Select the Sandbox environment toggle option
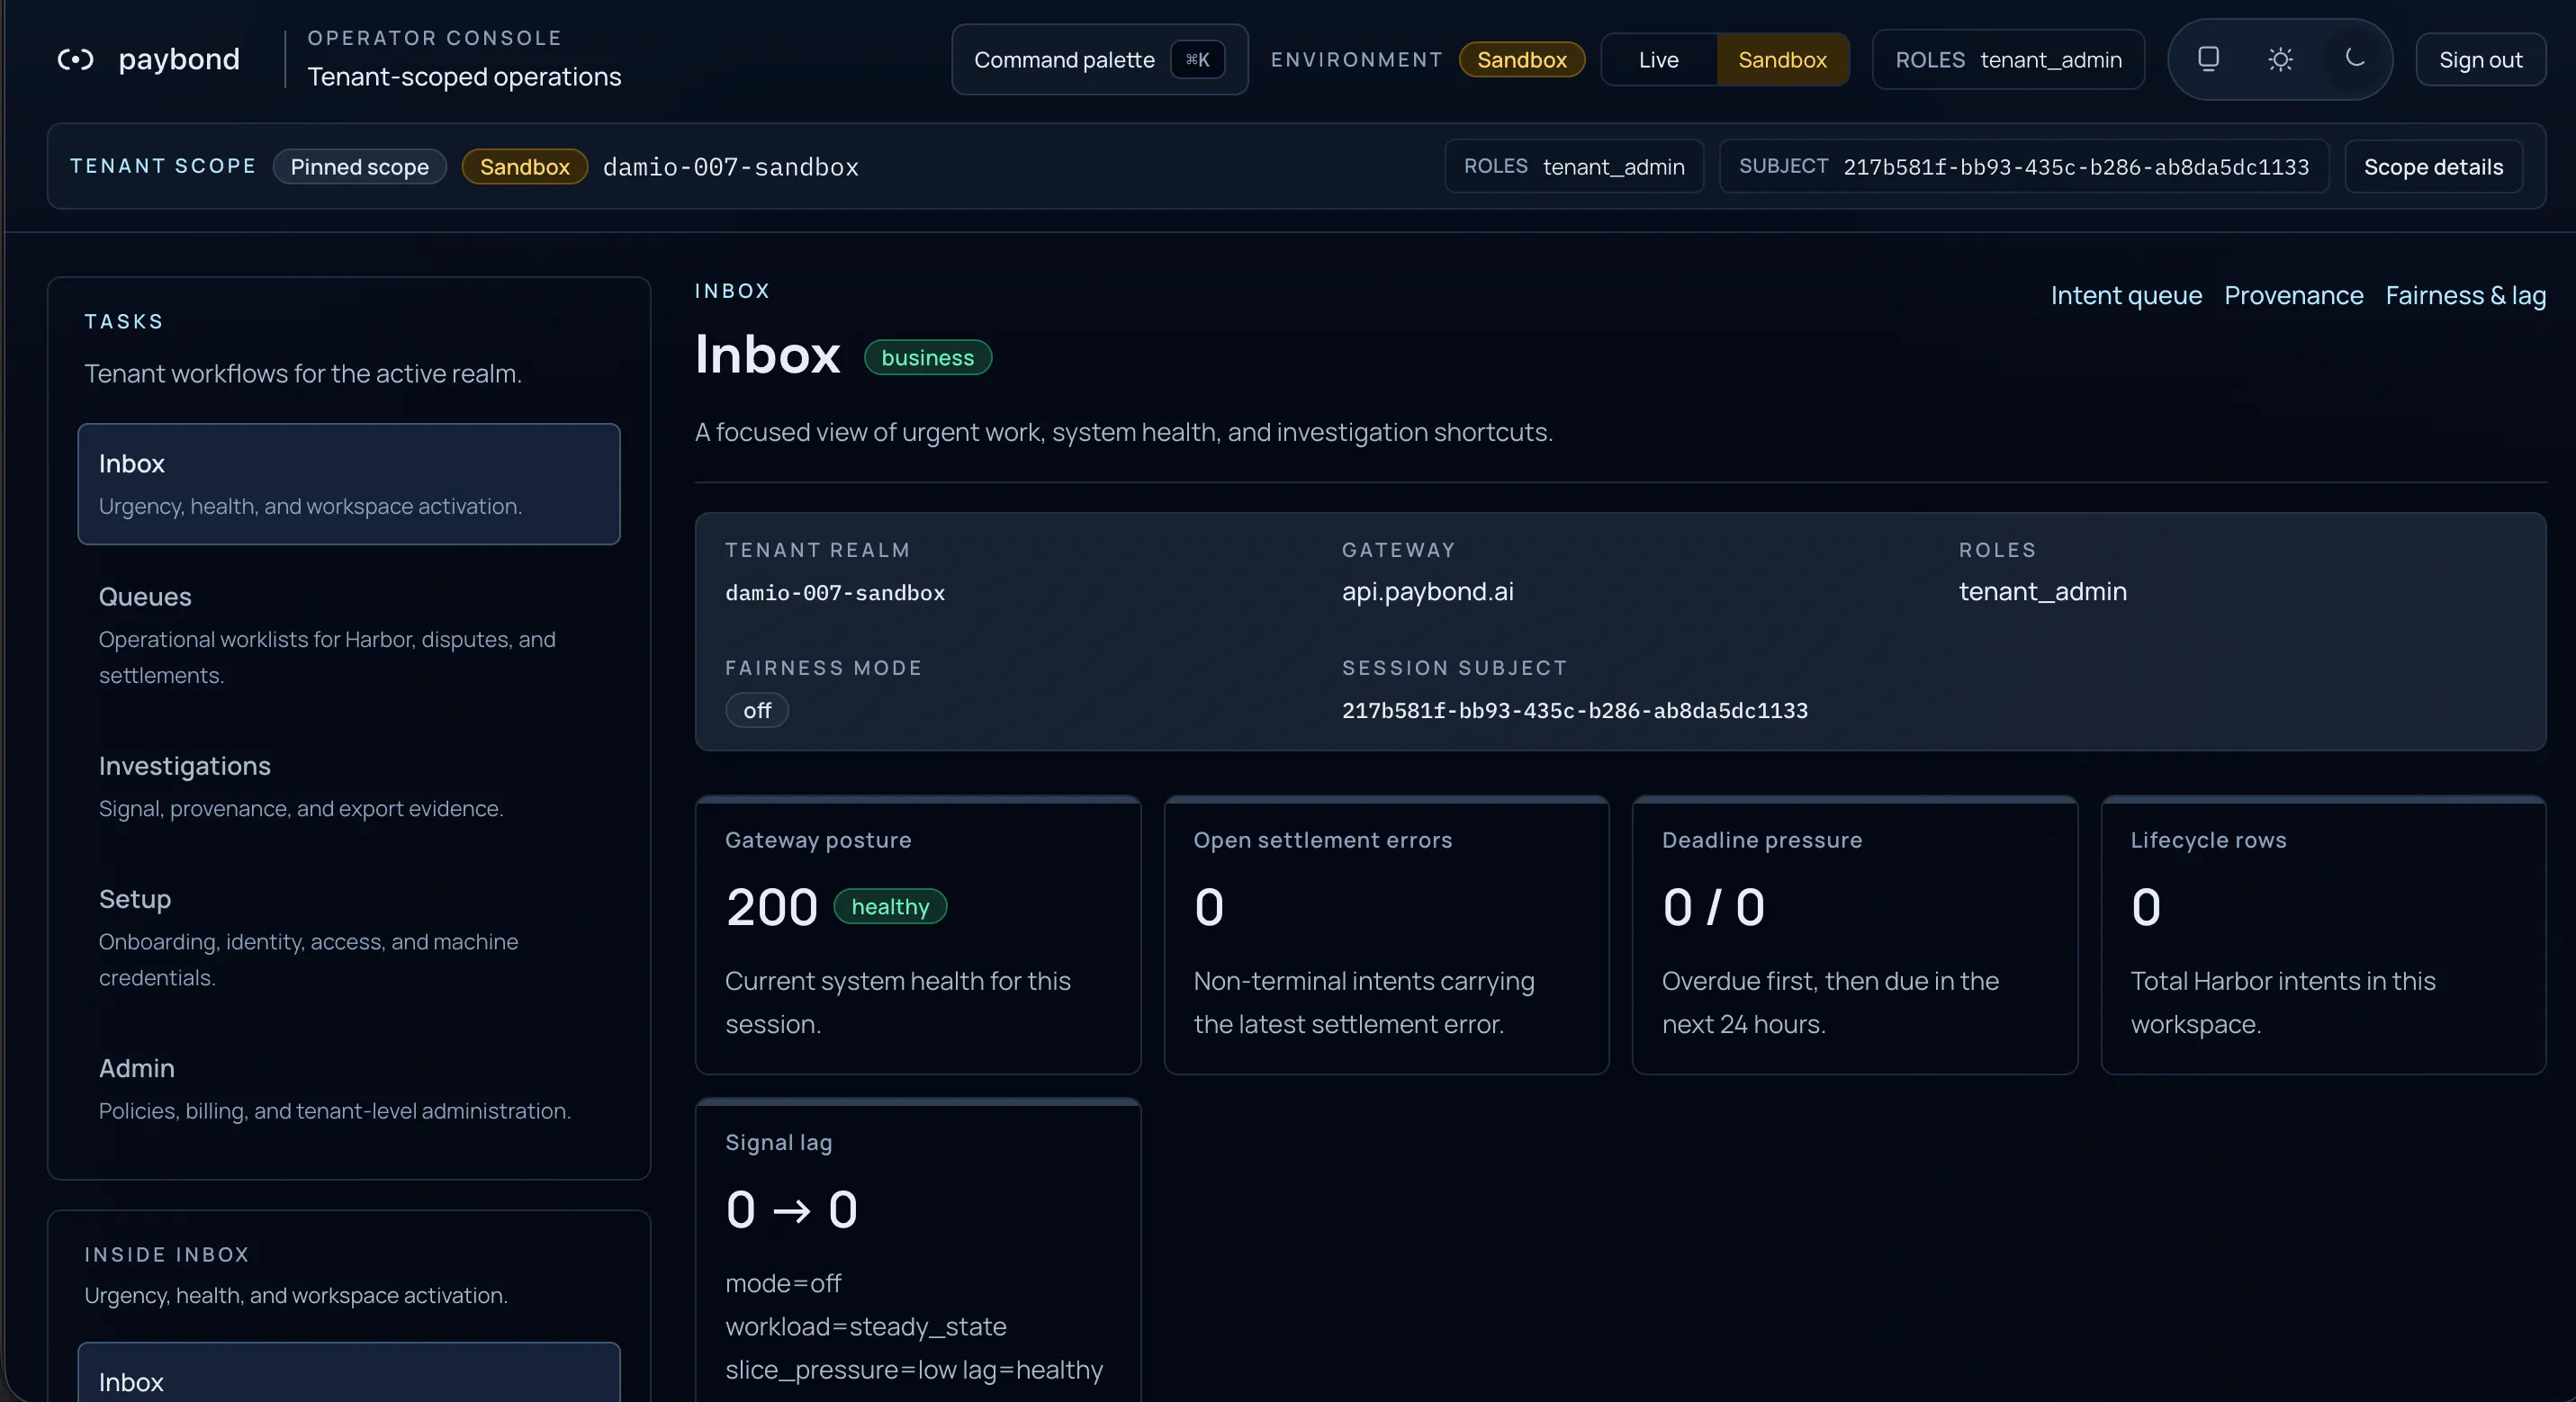Screen dimensions: 2576x1402 click(x=1782, y=60)
